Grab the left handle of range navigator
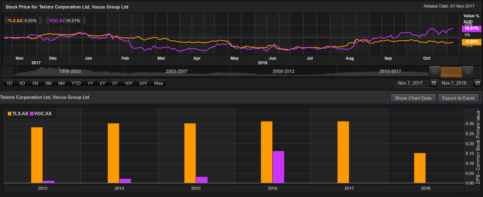The height and width of the screenshot is (197, 483). (435, 72)
